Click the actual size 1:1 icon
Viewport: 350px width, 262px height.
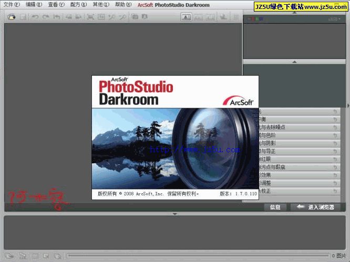coord(101,17)
